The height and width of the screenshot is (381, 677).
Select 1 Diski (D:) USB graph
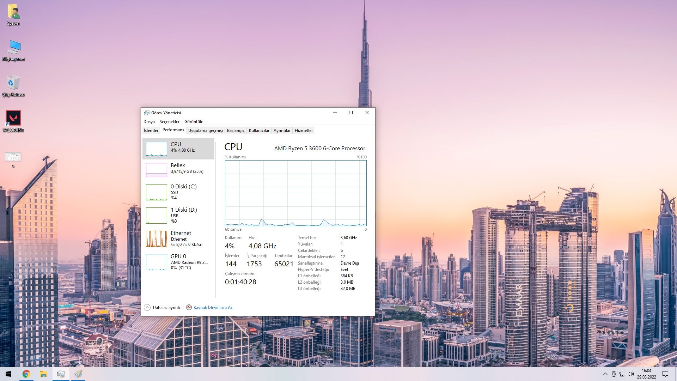pos(157,215)
